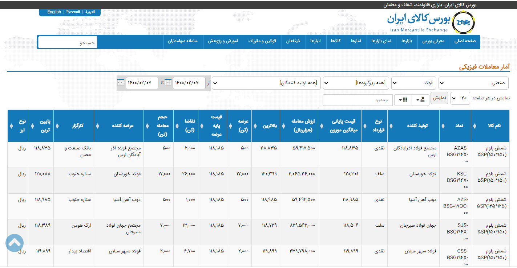Sort by پایین ترین column arrows
This screenshot has width=517, height=268.
point(33,126)
